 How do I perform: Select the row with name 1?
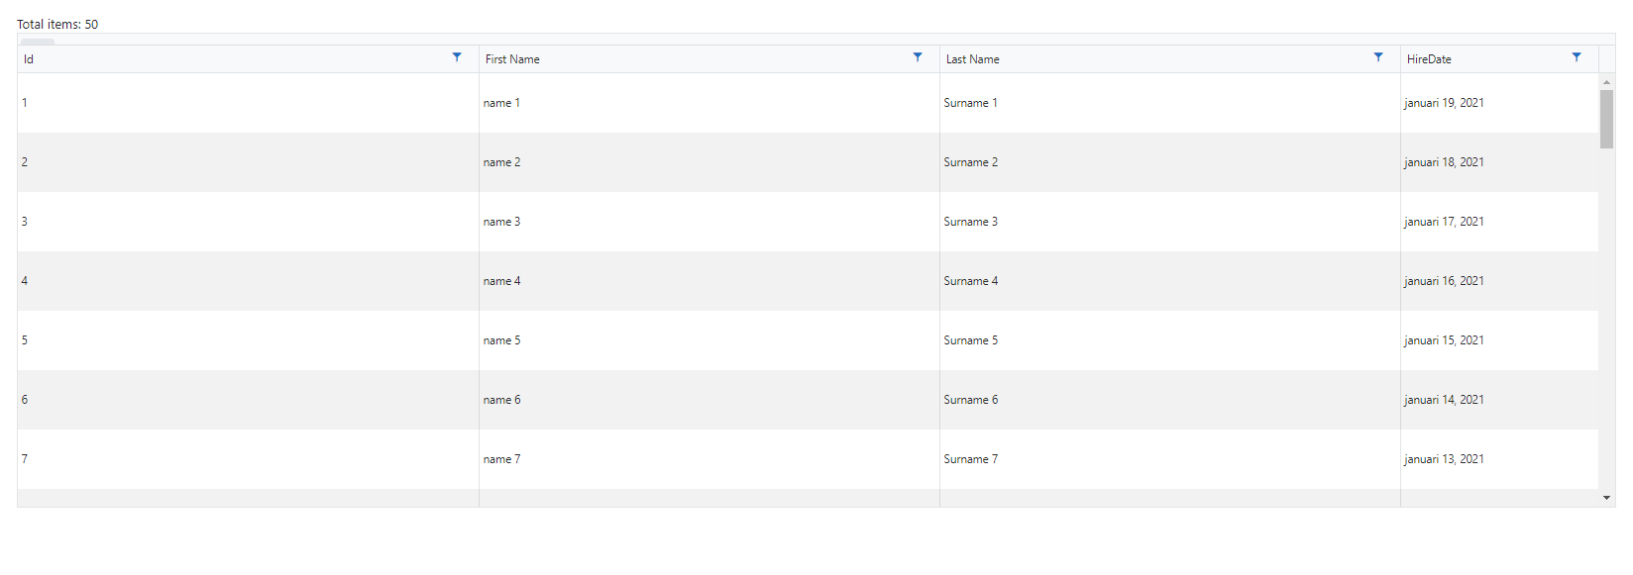tap(501, 103)
